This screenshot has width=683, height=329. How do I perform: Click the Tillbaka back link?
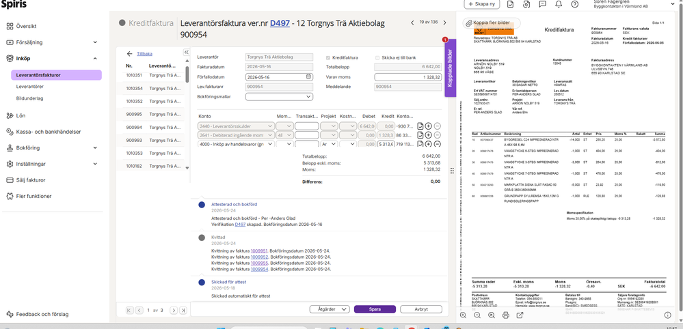[x=145, y=53]
